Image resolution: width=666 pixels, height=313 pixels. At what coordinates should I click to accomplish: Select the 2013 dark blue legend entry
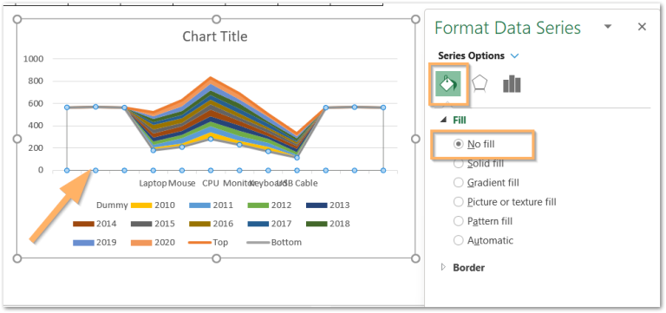point(328,205)
